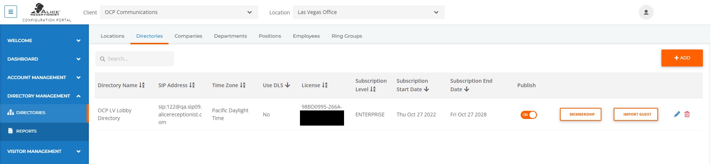Toggle the Publish switch off
Image resolution: width=714 pixels, height=164 pixels.
(x=528, y=115)
